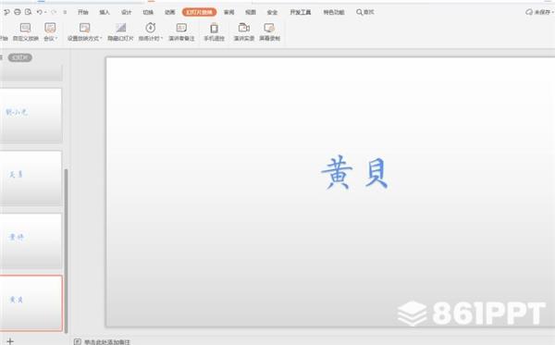
Task: Launch the 手机遥控 phone remote tool
Action: point(215,31)
